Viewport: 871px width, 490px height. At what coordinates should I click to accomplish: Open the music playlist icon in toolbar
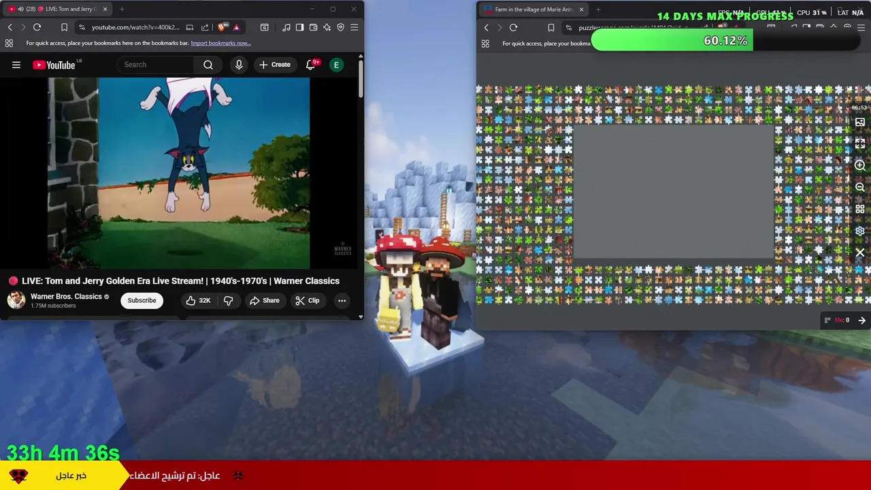click(x=286, y=27)
